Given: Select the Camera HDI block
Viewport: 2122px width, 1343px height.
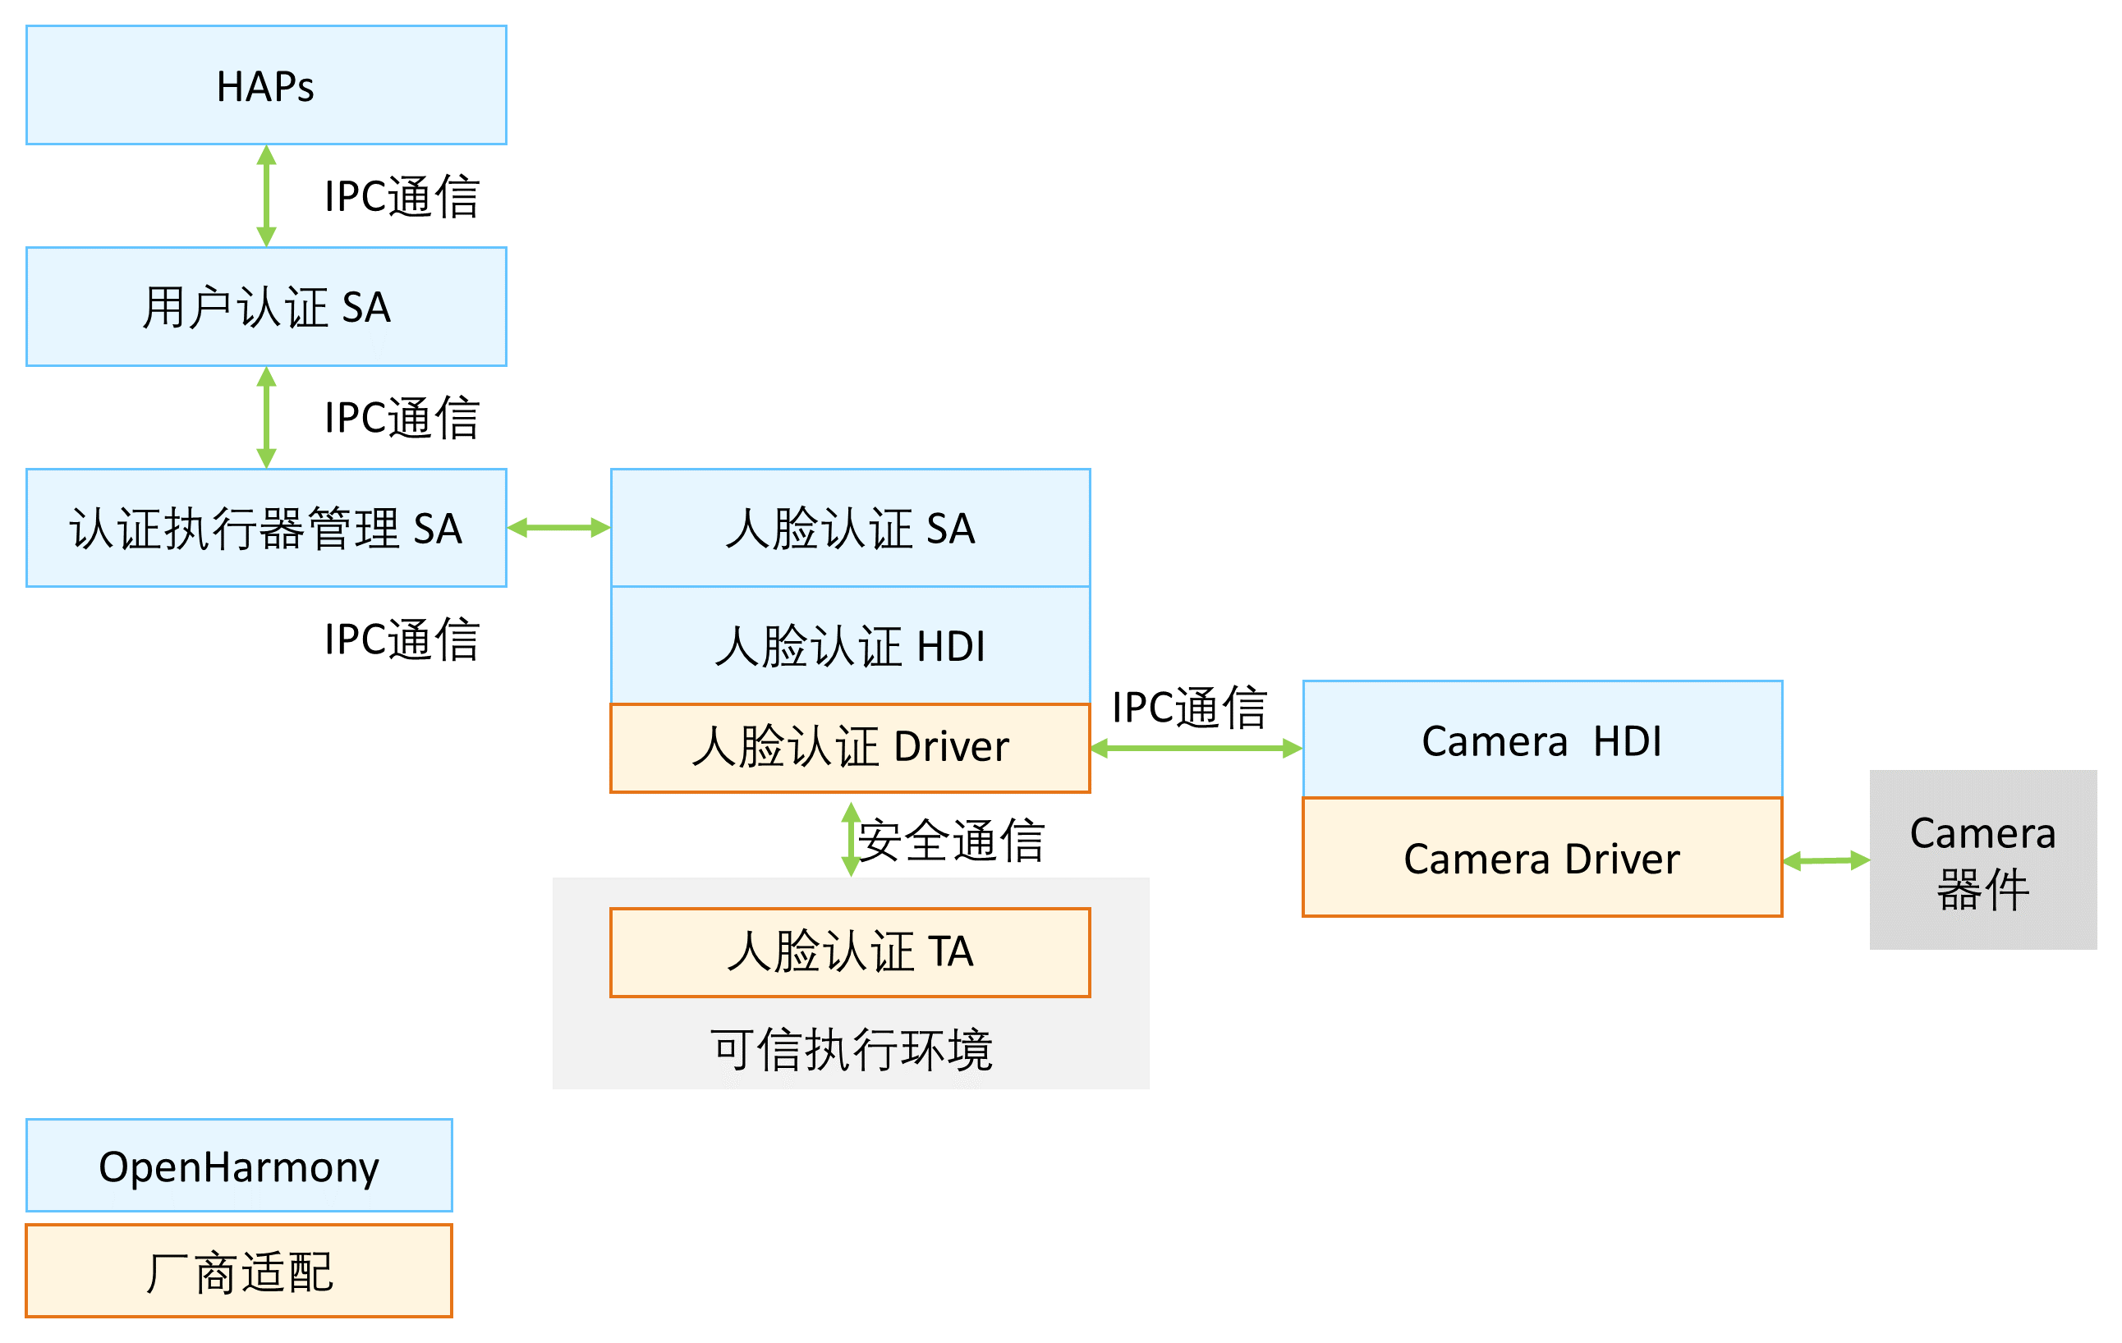Looking at the screenshot, I should pyautogui.click(x=1542, y=740).
